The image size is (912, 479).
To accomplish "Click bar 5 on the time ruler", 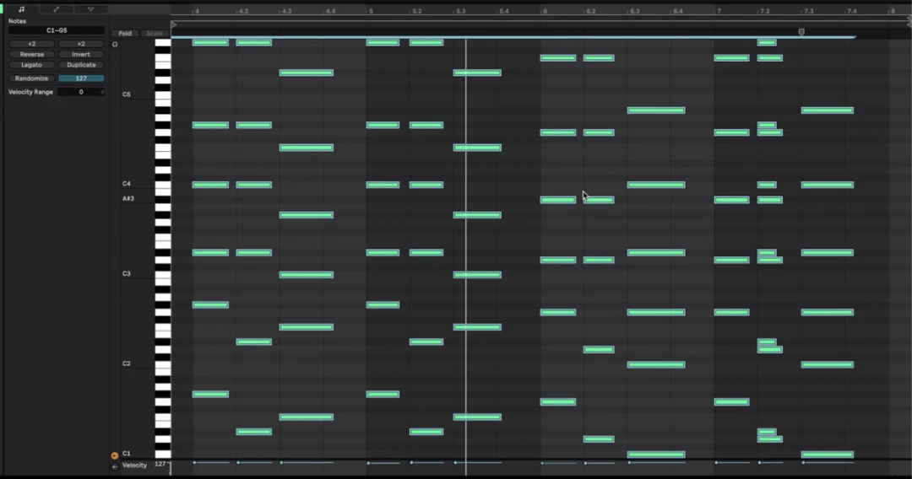I will 371,11.
